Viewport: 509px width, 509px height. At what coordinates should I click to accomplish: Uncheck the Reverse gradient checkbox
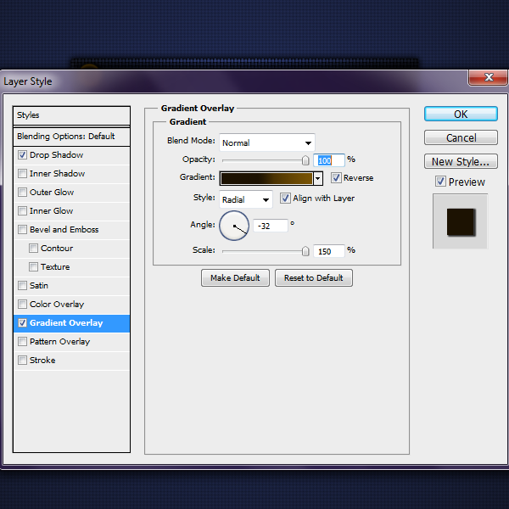(x=336, y=178)
